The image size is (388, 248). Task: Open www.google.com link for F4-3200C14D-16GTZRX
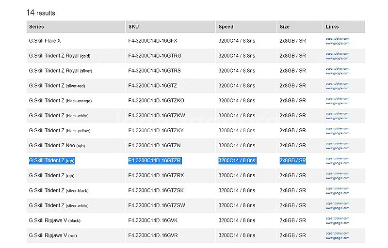click(x=337, y=178)
